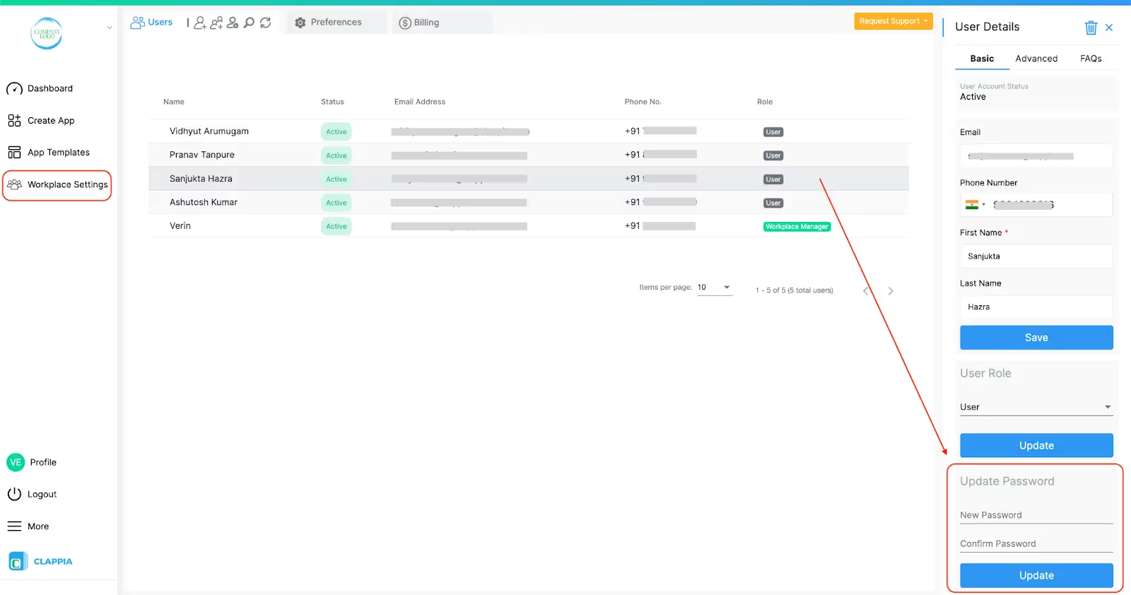
Task: Click the Email Address column header
Action: pos(420,102)
